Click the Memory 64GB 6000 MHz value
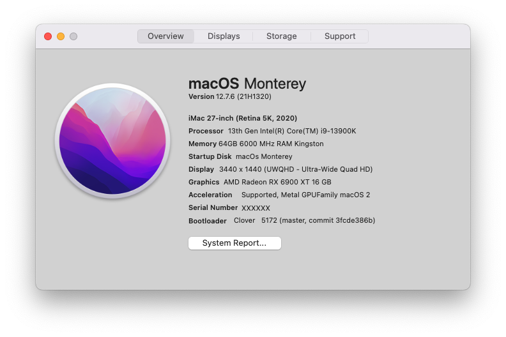This screenshot has height=337, width=506. [271, 144]
